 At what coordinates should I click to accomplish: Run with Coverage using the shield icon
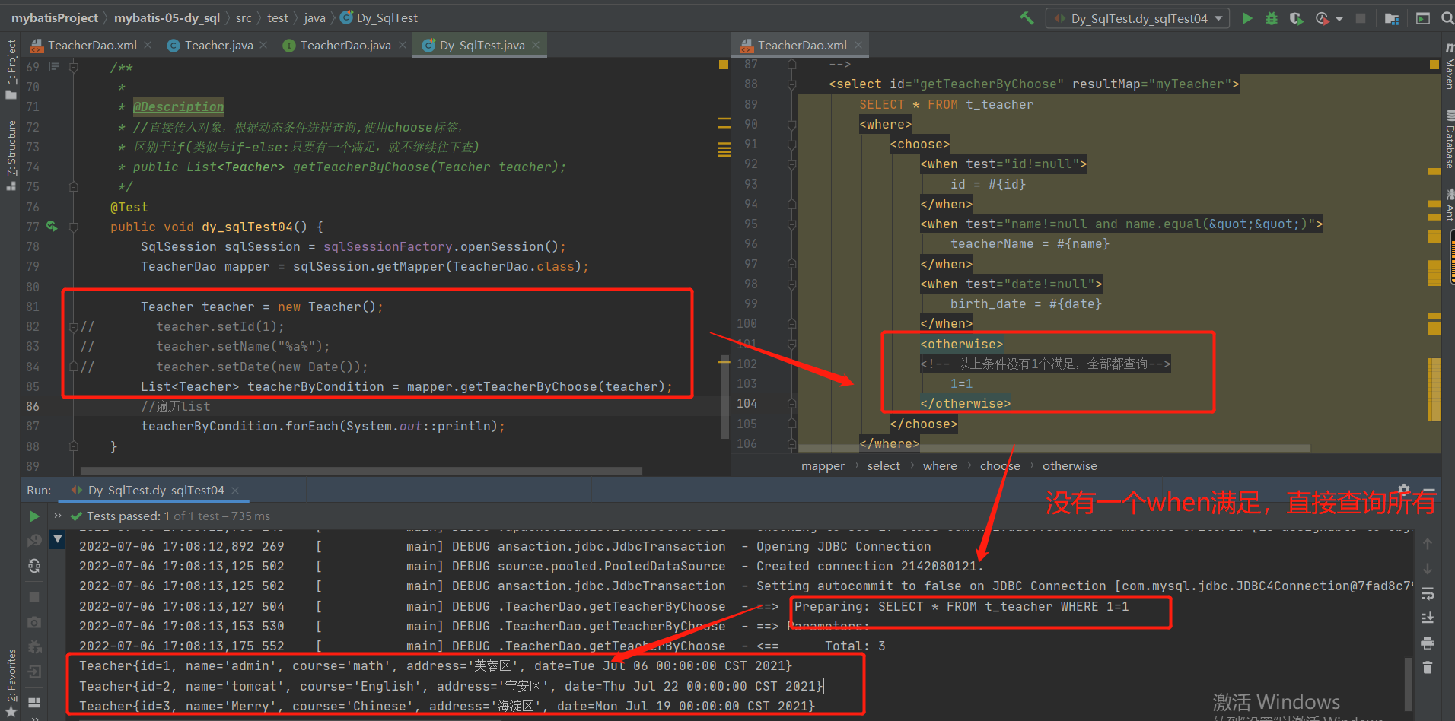1296,18
